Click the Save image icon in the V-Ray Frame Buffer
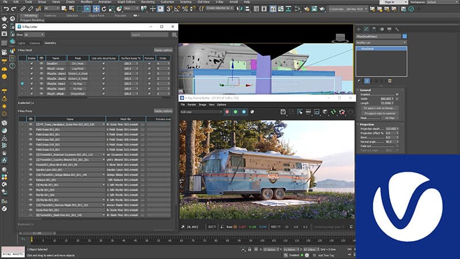The width and height of the screenshot is (460, 259). click(x=283, y=112)
